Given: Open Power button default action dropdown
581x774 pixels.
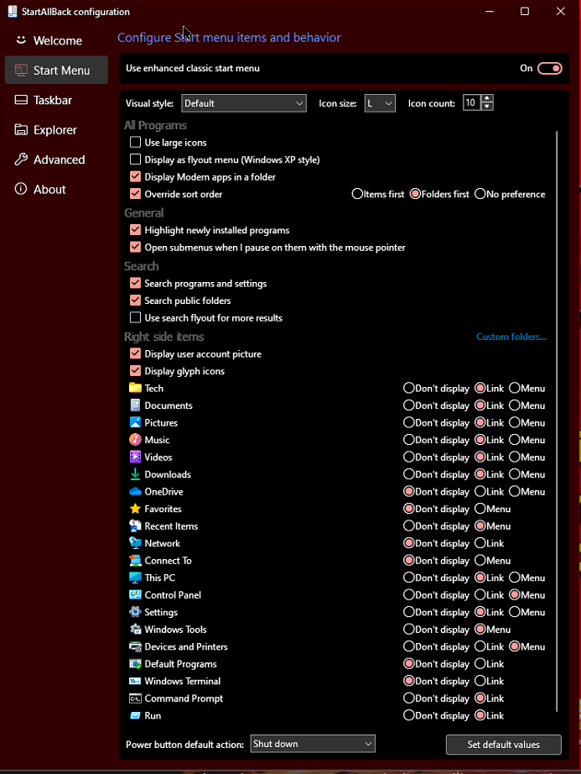Looking at the screenshot, I should pyautogui.click(x=313, y=744).
